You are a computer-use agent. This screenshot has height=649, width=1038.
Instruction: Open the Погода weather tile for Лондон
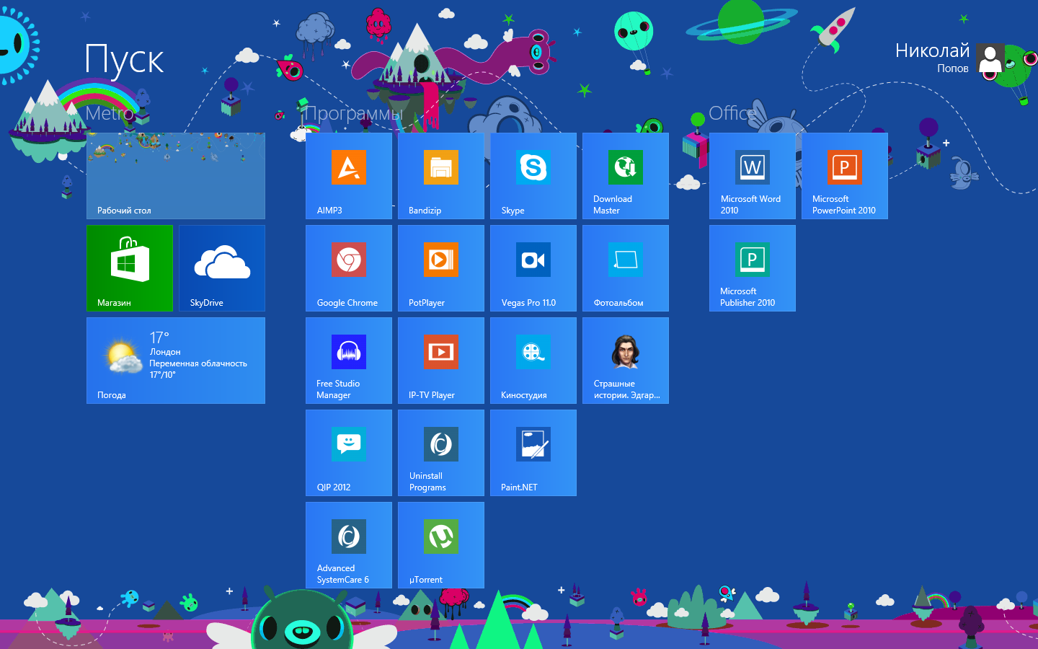[x=176, y=361]
